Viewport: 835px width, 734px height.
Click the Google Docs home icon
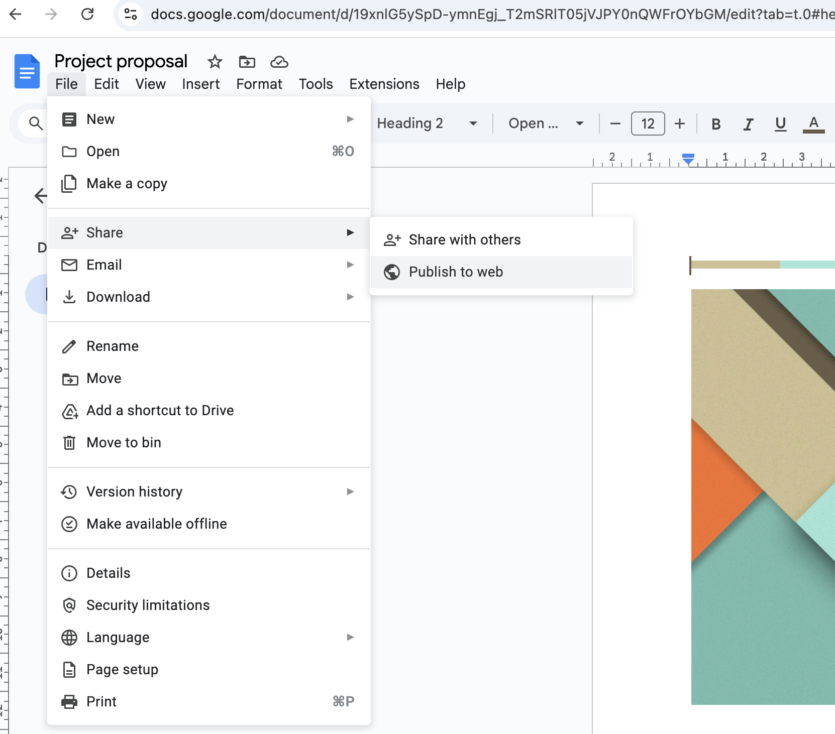(x=27, y=71)
